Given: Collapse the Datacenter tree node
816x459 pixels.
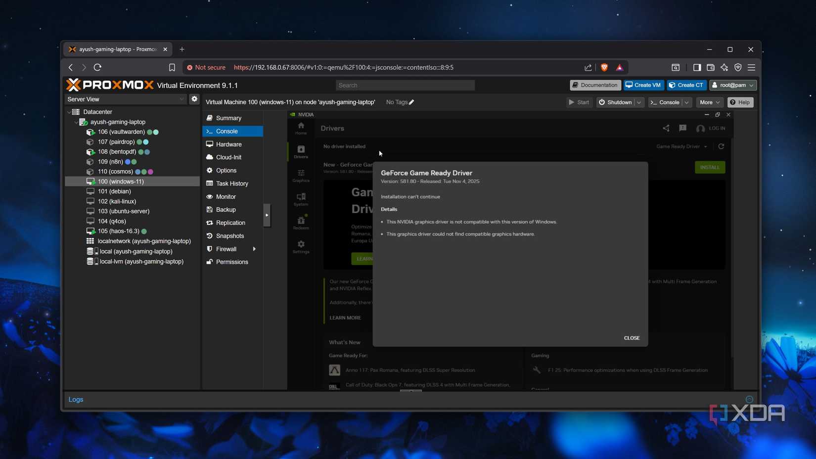Looking at the screenshot, I should (x=69, y=112).
